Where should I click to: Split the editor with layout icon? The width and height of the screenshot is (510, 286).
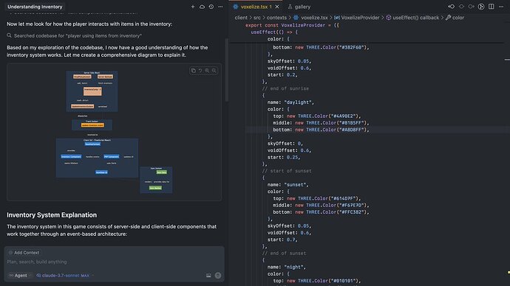coord(491,7)
